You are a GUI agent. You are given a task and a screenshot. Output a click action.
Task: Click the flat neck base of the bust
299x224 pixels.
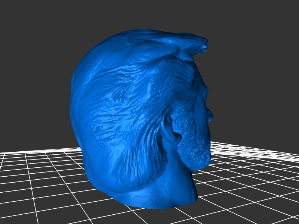[157, 199]
